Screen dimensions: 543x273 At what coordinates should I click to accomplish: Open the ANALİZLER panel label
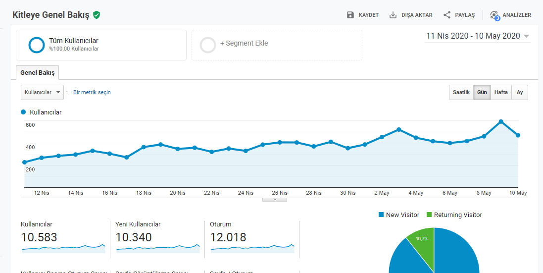517,15
